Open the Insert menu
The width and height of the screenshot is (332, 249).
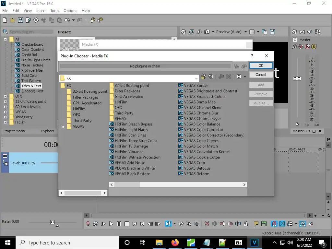pyautogui.click(x=41, y=11)
